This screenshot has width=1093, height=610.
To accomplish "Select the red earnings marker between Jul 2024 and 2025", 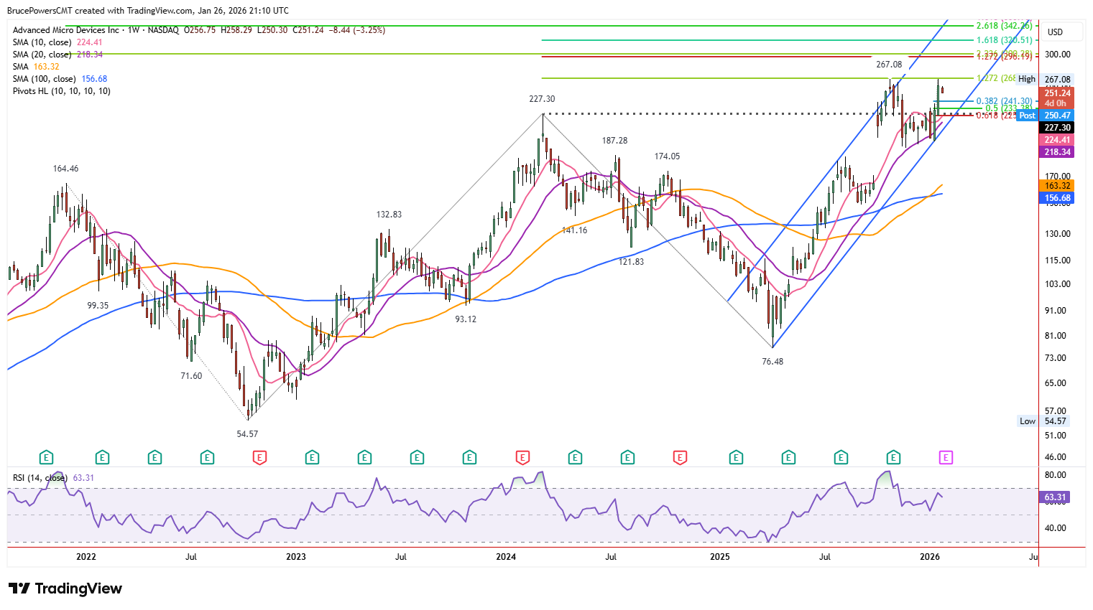I will pyautogui.click(x=680, y=457).
